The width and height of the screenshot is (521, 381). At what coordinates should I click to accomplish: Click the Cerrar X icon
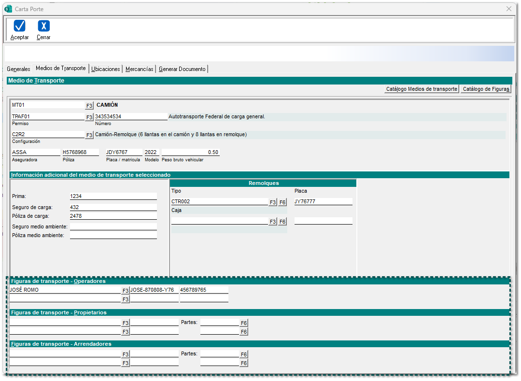[x=43, y=26]
